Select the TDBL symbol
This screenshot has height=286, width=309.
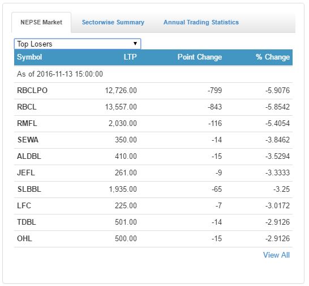click(x=27, y=222)
